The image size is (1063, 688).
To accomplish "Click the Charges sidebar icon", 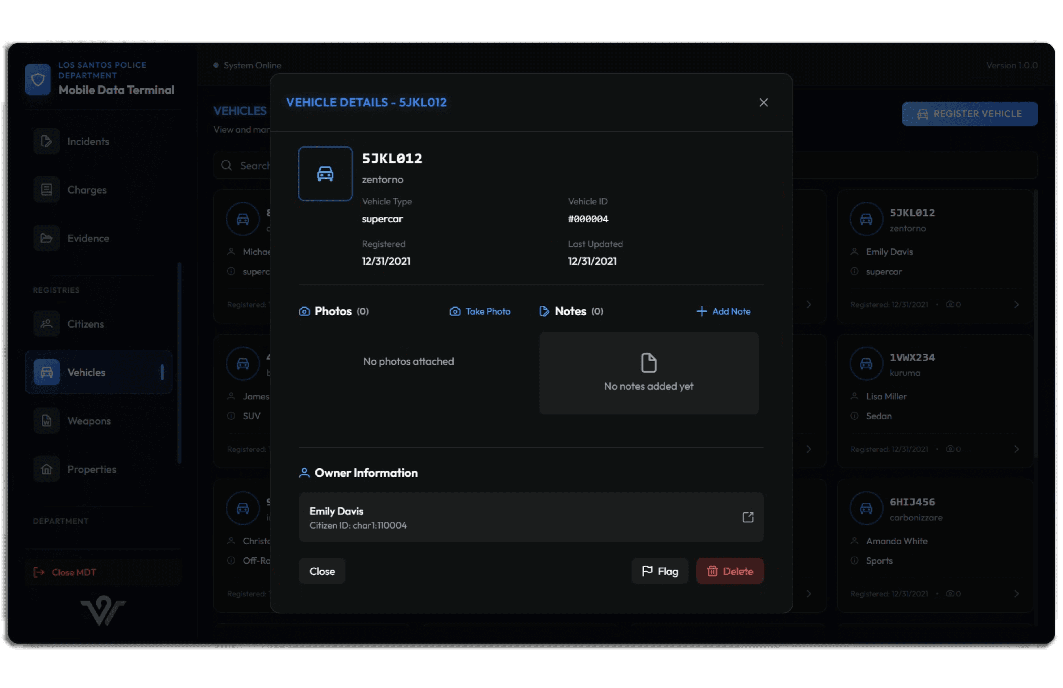I will pos(47,190).
